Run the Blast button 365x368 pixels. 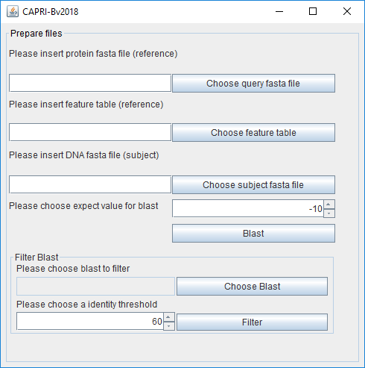(x=253, y=234)
